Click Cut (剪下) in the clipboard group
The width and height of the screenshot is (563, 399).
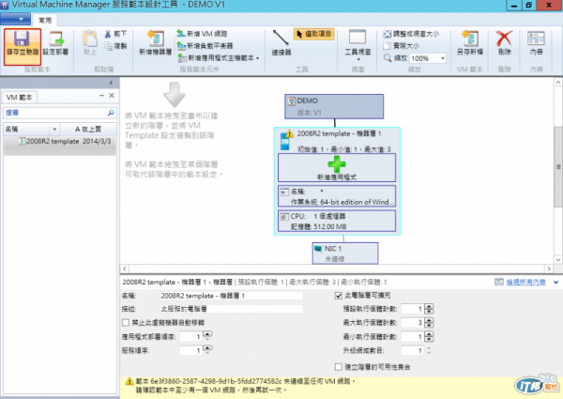click(x=116, y=34)
